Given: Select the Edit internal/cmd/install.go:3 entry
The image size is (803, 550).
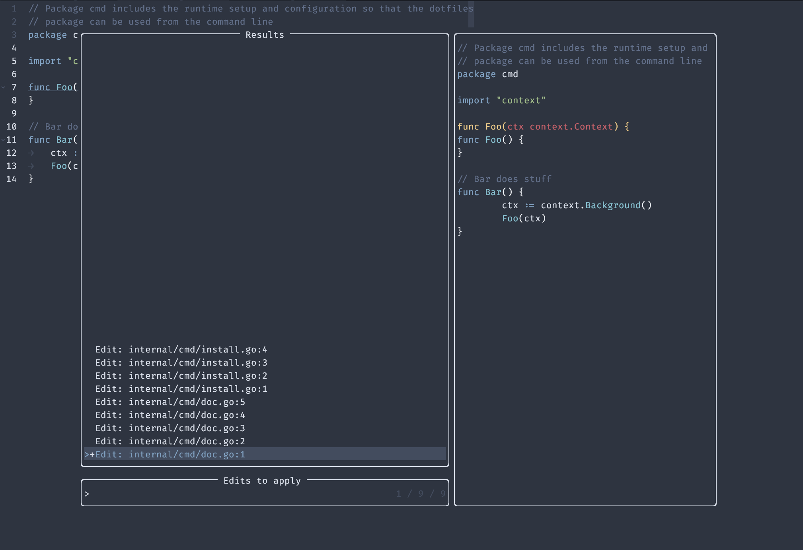Looking at the screenshot, I should tap(181, 362).
